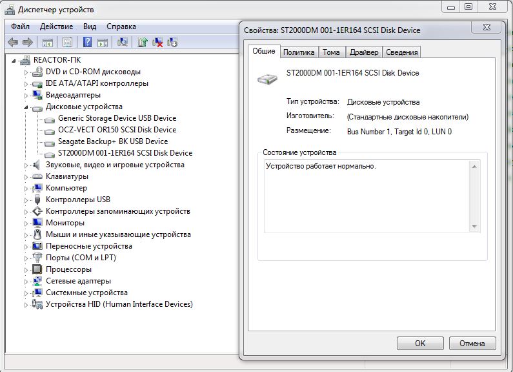Select Seagate Backup+ BK USB Device
Viewport: 513px width, 372px height.
point(112,141)
